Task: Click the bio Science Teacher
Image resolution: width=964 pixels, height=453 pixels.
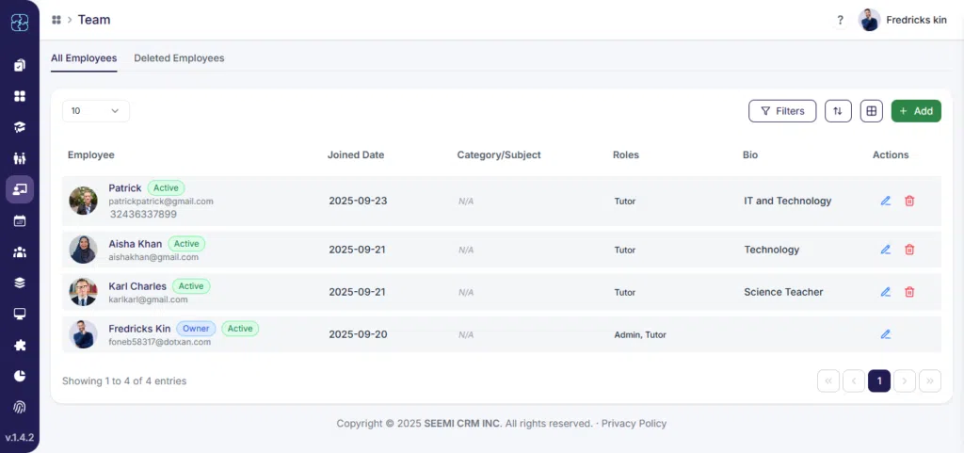Action: click(x=783, y=292)
